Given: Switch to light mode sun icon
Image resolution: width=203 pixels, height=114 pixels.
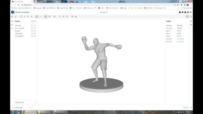Looking at the screenshot, I should click(x=187, y=16).
